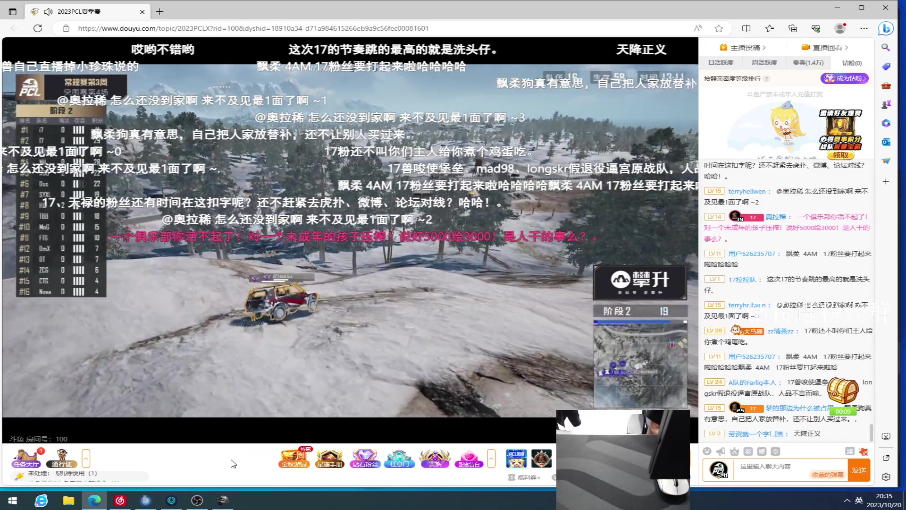Screen dimensions: 906x510
Task: Click the PCL mascot gift thumbnail
Action: click(x=516, y=458)
